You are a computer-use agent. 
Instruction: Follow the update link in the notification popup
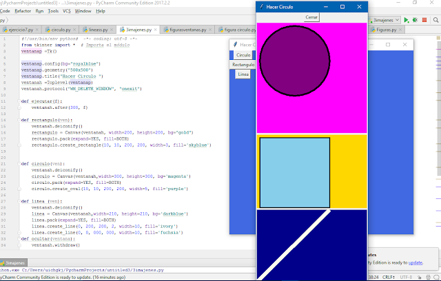click(x=416, y=262)
